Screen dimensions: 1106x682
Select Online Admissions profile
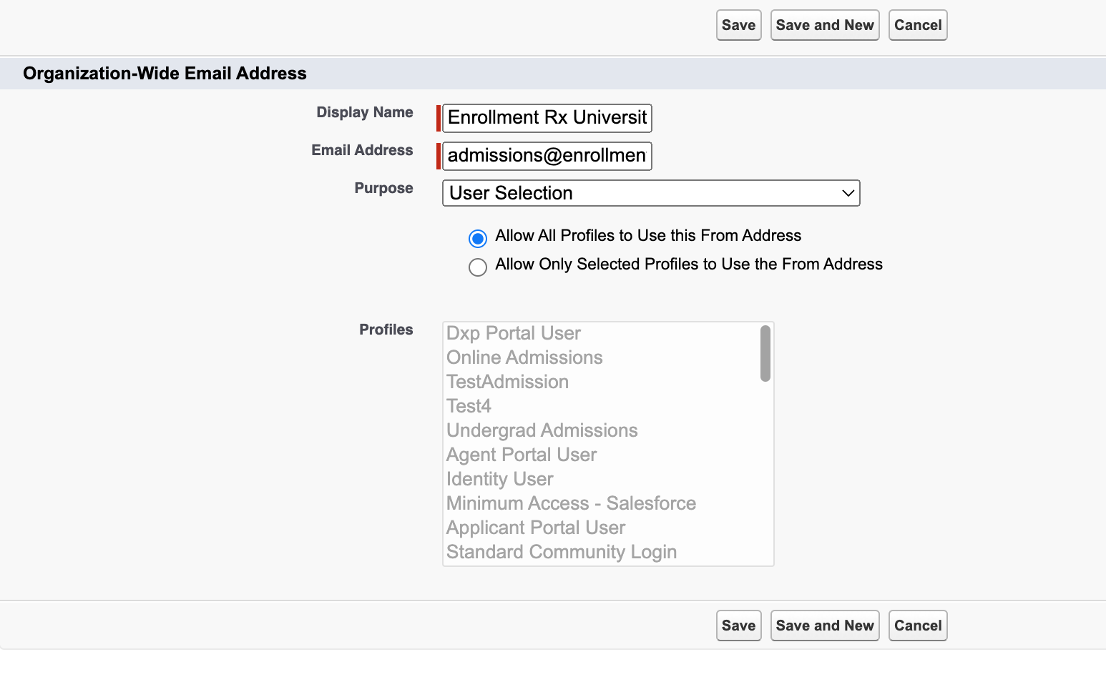click(x=524, y=357)
